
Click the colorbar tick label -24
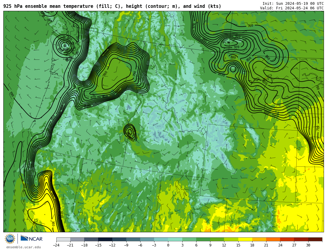pyautogui.click(x=56, y=245)
